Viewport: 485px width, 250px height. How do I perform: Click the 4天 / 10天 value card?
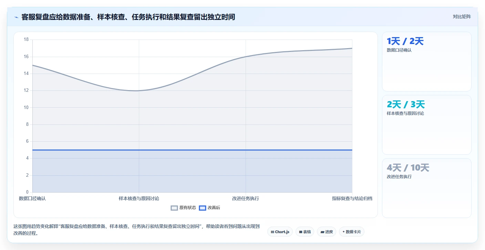point(427,188)
